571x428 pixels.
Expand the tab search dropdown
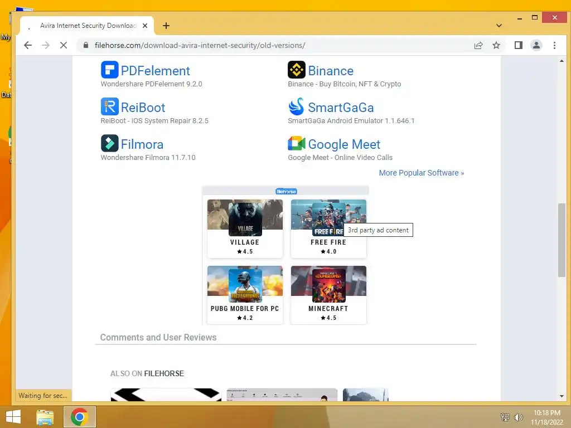tap(499, 26)
